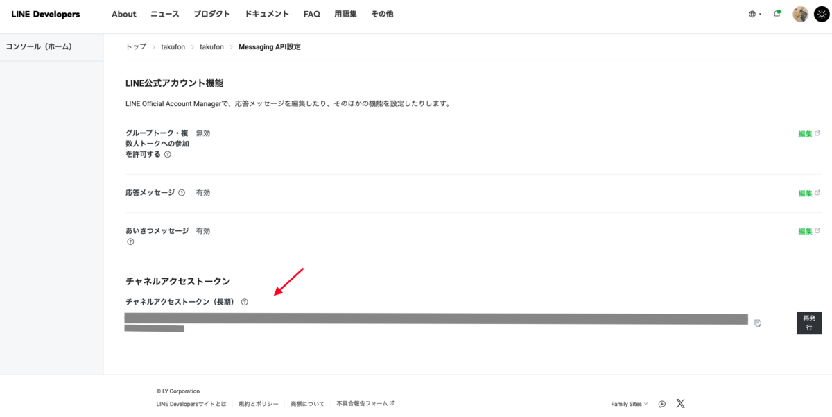
Task: Open the language globe selector
Action: pos(754,14)
